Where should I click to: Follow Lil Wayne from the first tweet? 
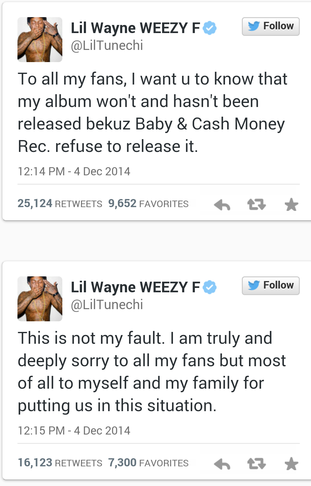click(271, 27)
